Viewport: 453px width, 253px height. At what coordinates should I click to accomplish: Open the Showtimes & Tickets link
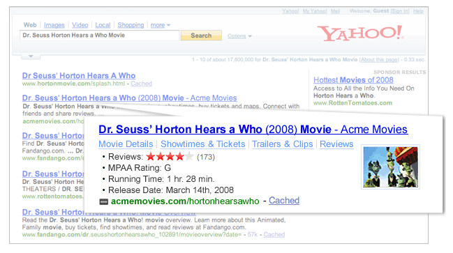[x=203, y=144]
